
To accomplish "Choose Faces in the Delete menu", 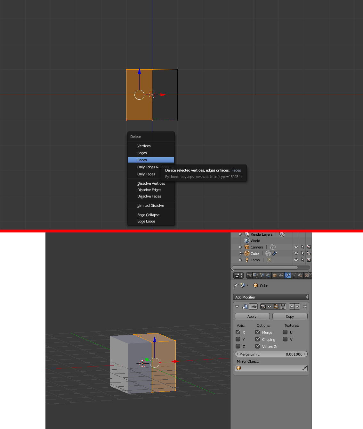I will (142, 160).
